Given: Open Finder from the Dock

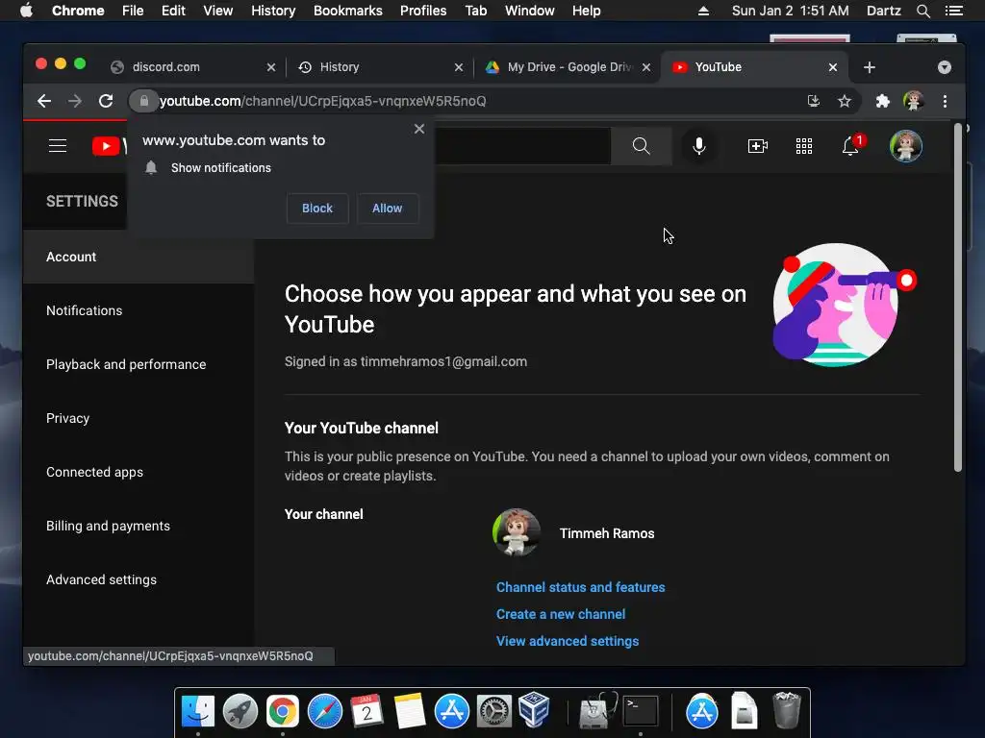Looking at the screenshot, I should pyautogui.click(x=198, y=712).
